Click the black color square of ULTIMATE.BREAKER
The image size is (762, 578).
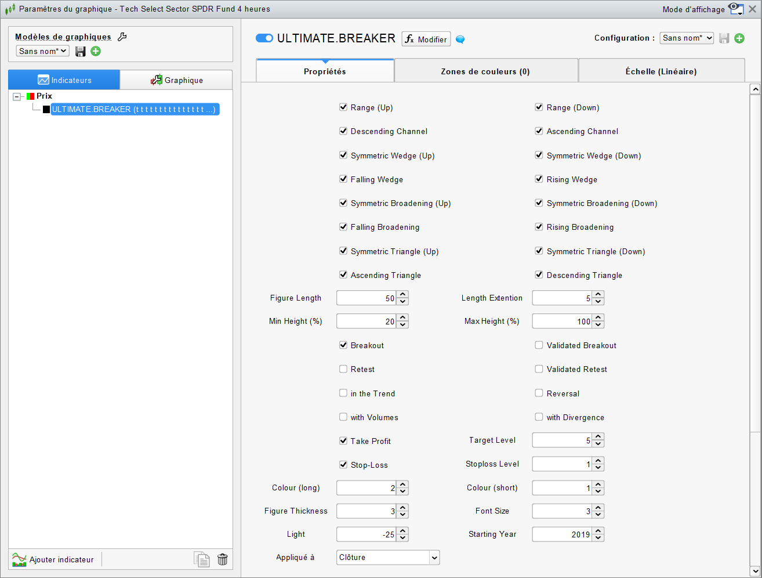(x=46, y=109)
